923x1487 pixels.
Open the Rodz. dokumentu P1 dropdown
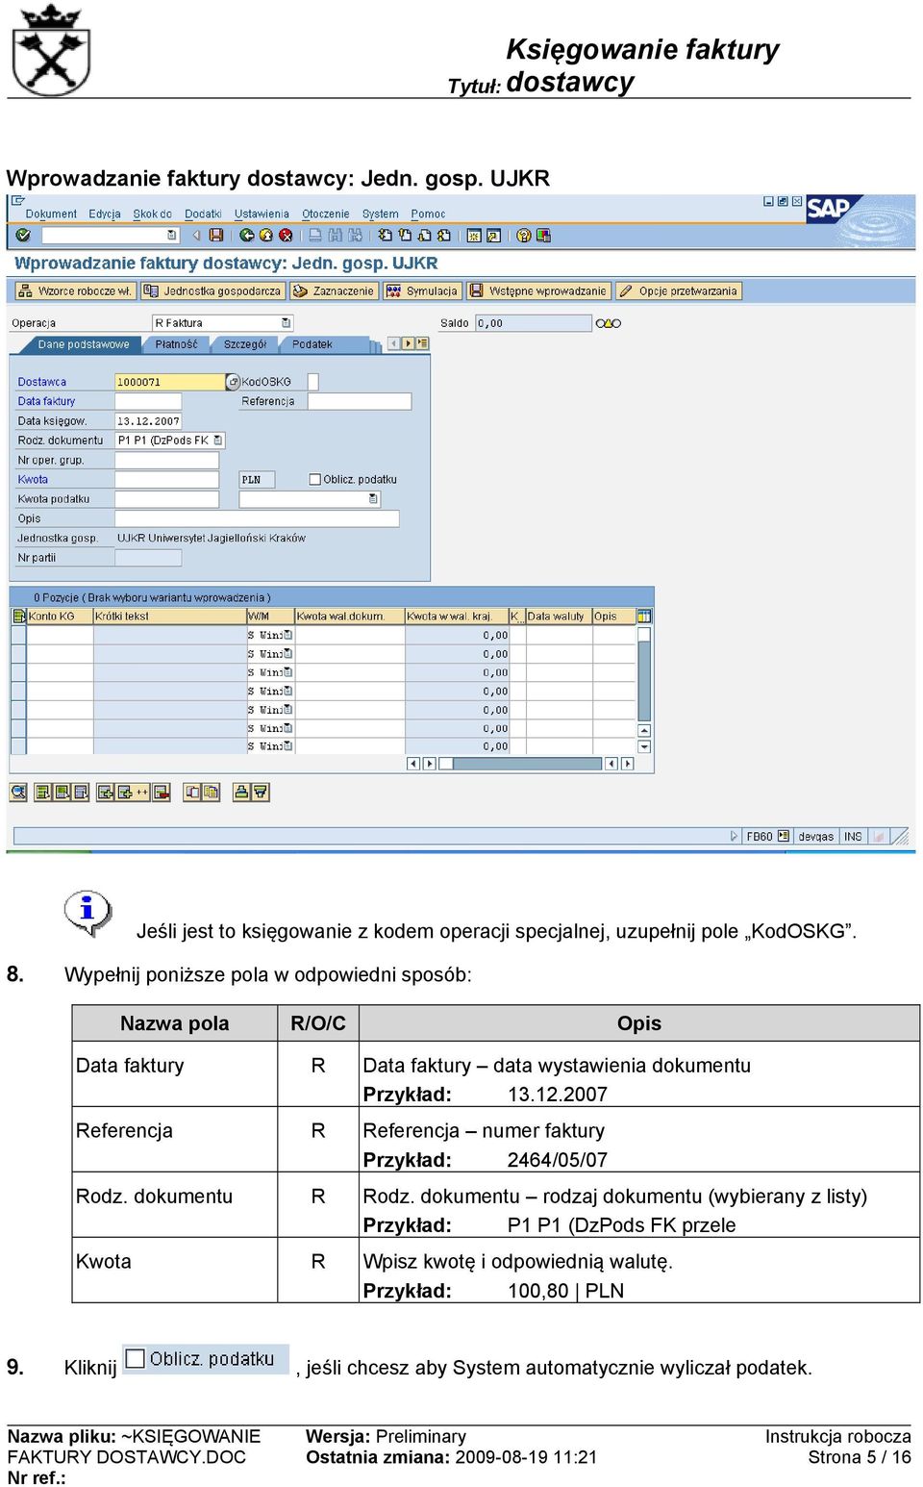[218, 440]
